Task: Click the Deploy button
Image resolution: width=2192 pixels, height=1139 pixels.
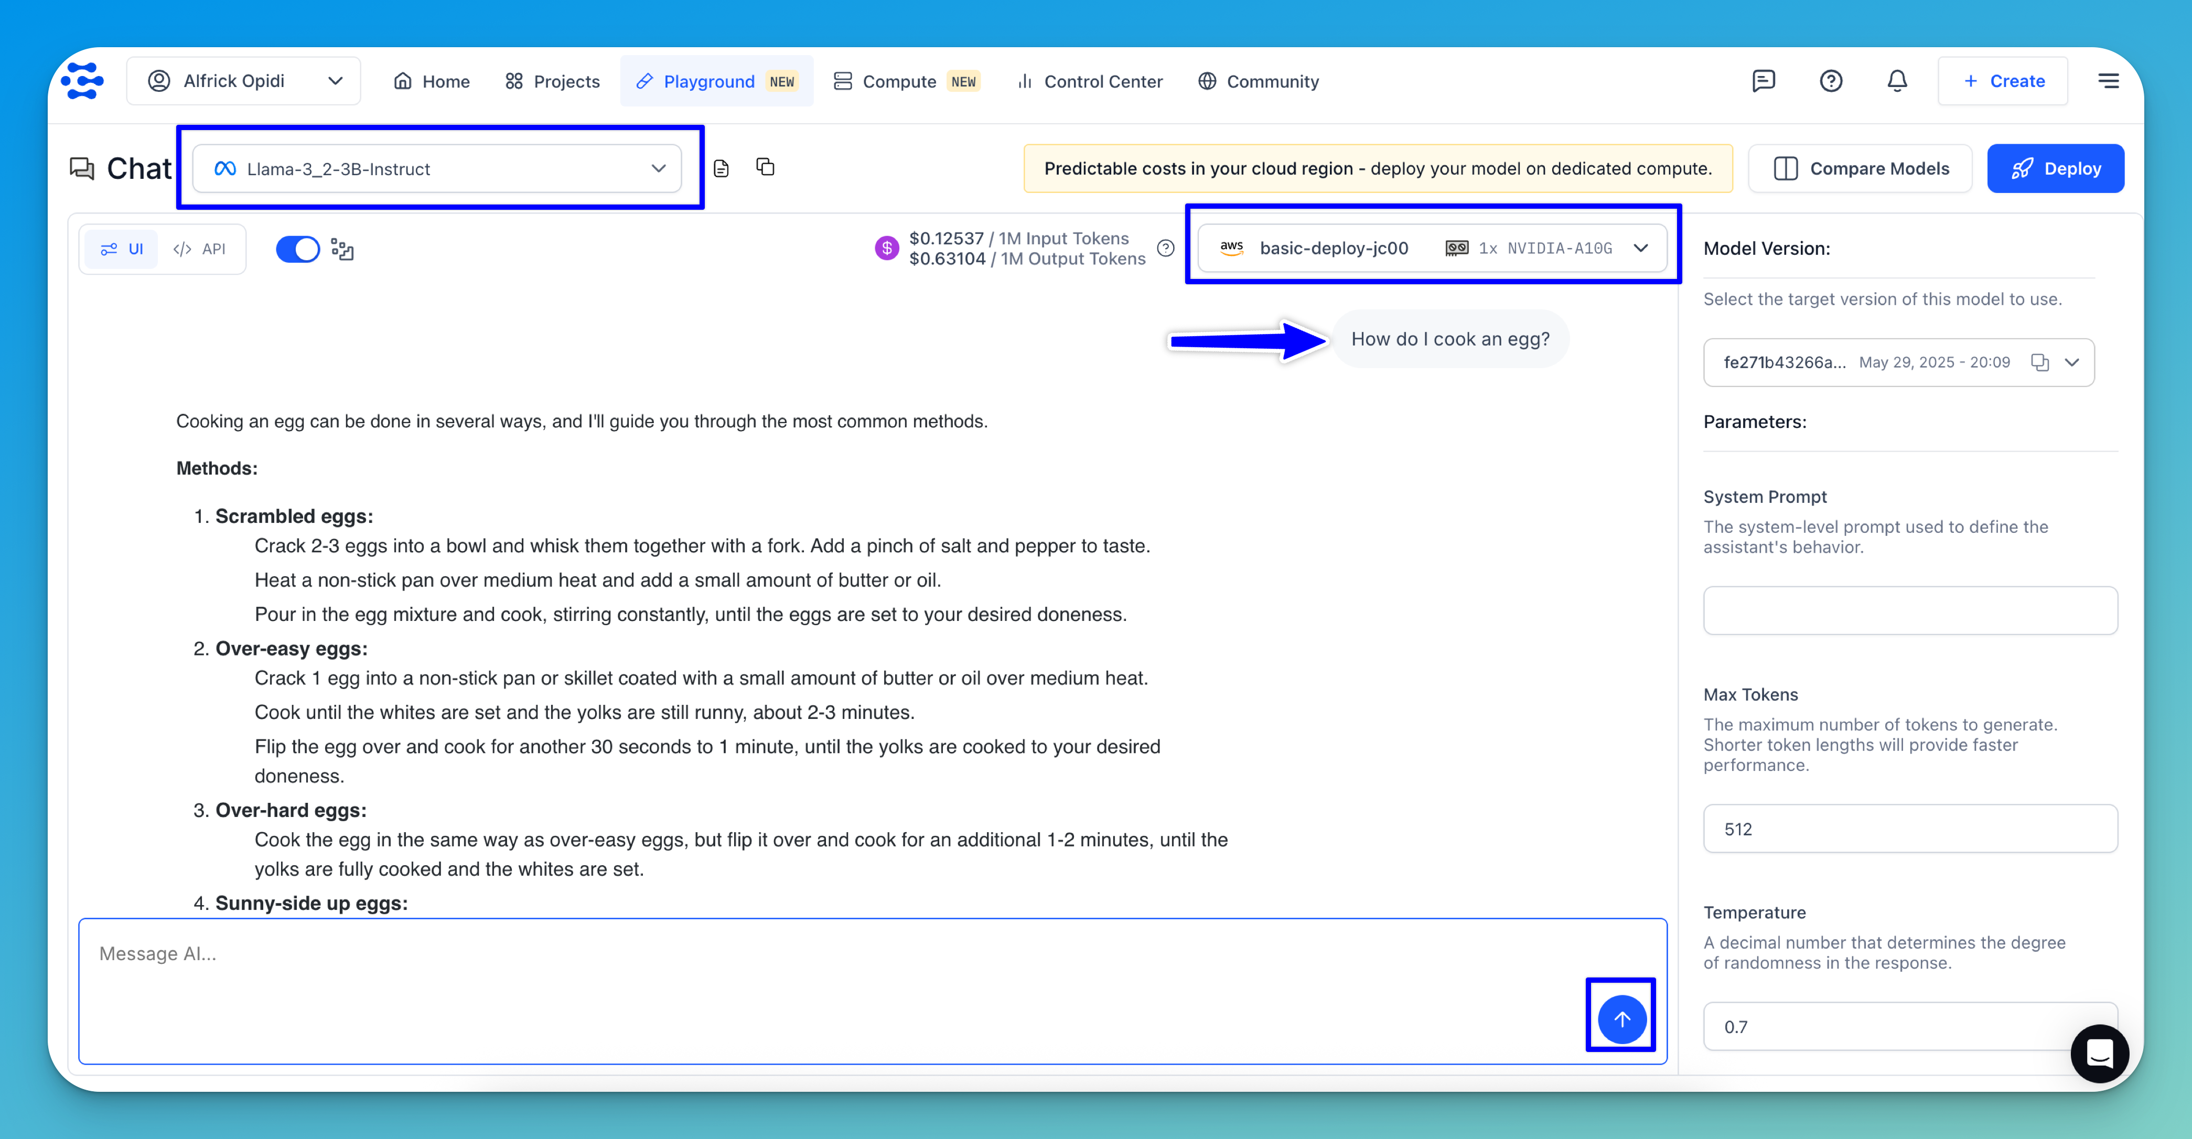Action: pyautogui.click(x=2055, y=168)
